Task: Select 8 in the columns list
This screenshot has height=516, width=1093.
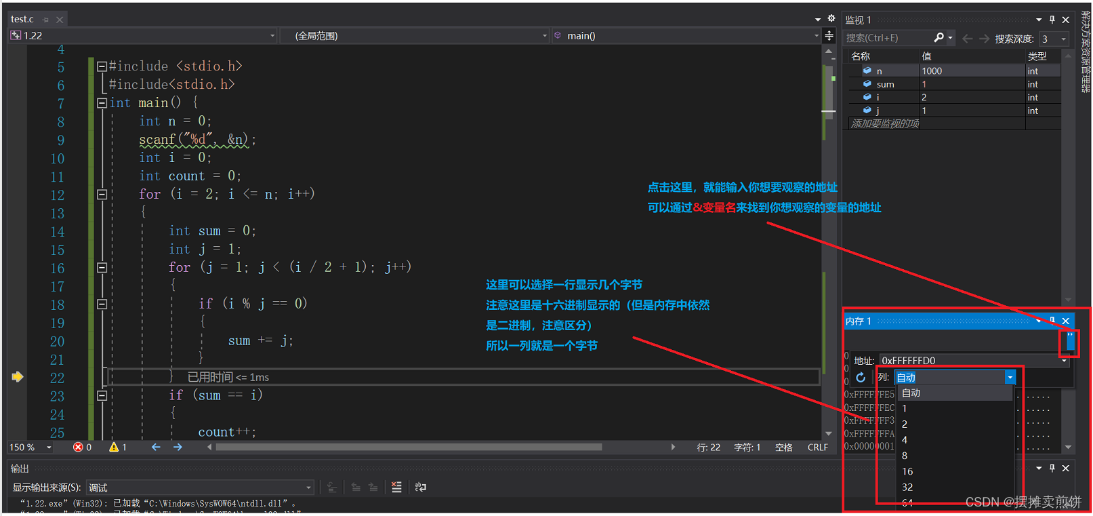Action: click(955, 456)
